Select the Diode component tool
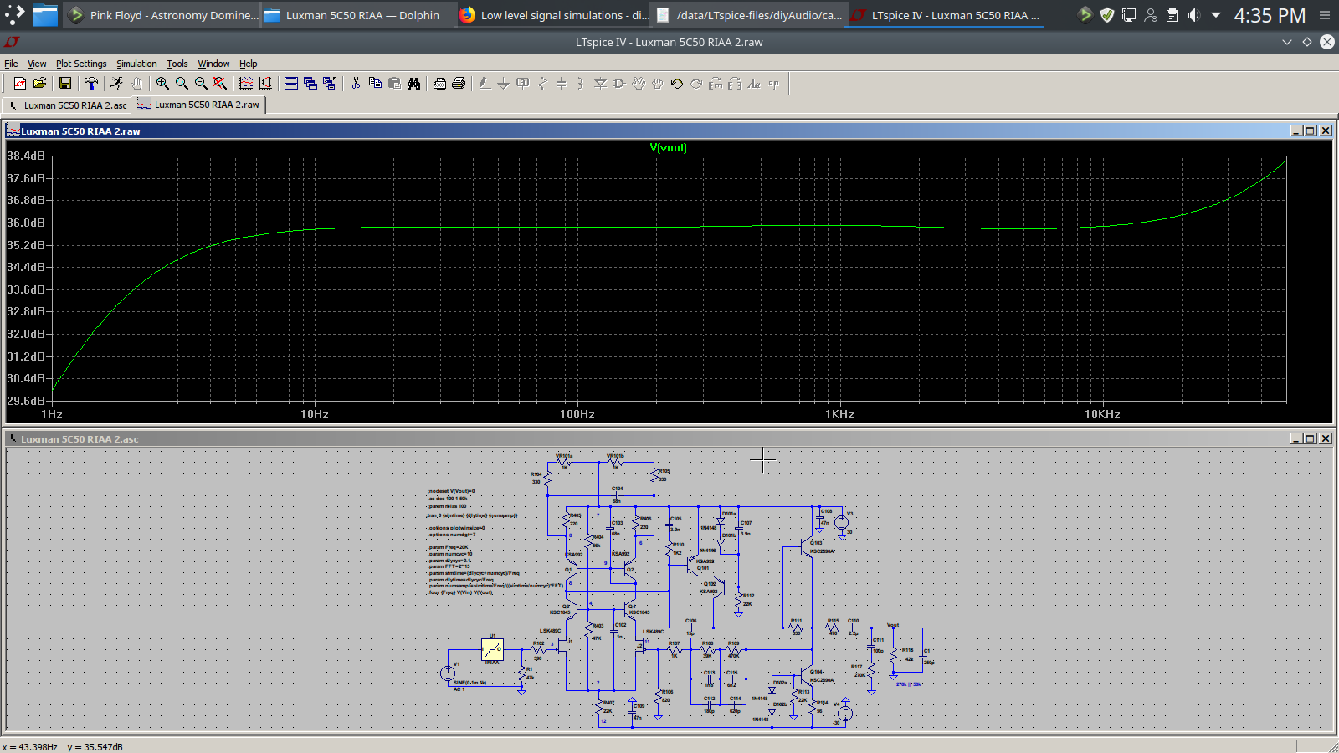 [x=600, y=83]
